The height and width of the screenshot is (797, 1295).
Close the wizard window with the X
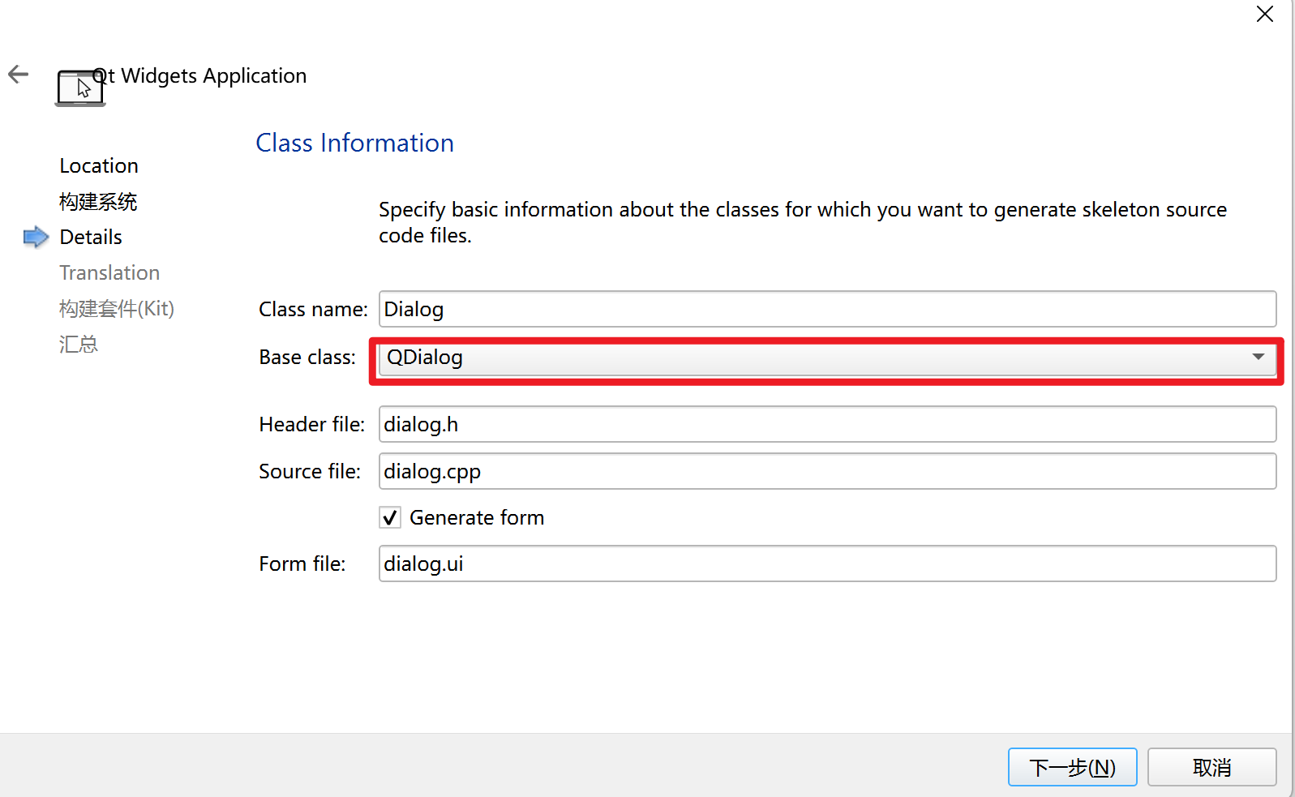pyautogui.click(x=1264, y=14)
